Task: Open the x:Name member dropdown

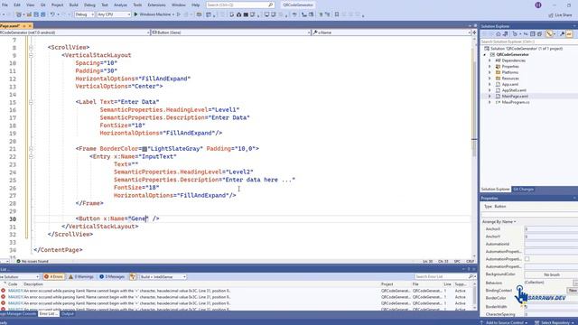Action: coord(391,32)
